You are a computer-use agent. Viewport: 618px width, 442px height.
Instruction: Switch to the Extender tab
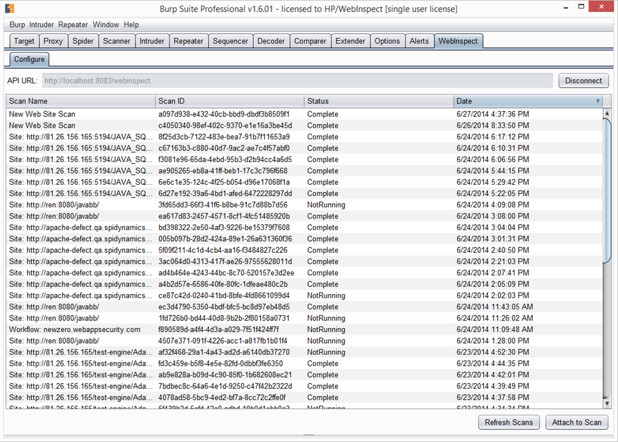pos(351,41)
